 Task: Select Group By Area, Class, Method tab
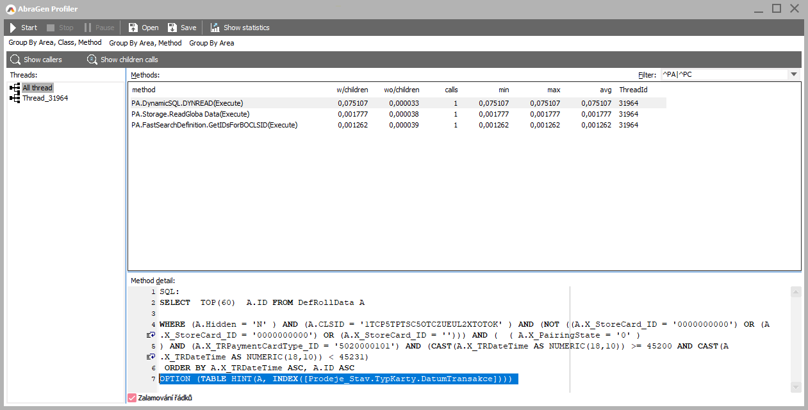tap(55, 43)
